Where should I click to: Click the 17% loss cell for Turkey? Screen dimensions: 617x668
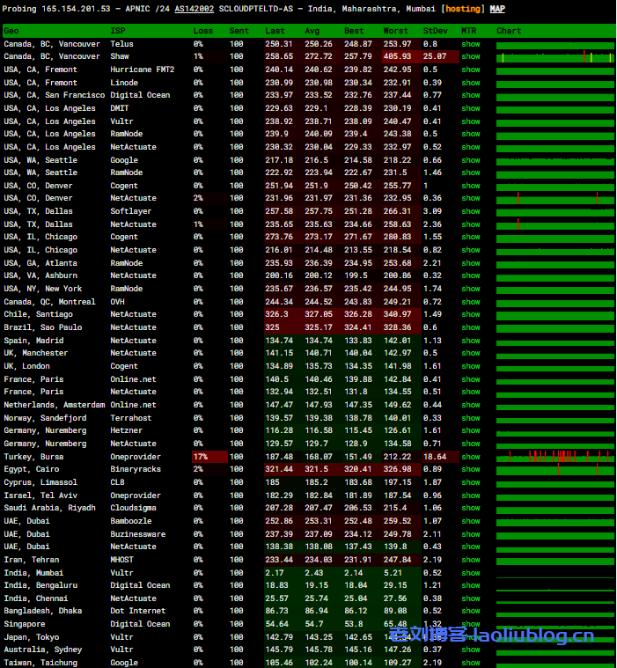point(209,457)
